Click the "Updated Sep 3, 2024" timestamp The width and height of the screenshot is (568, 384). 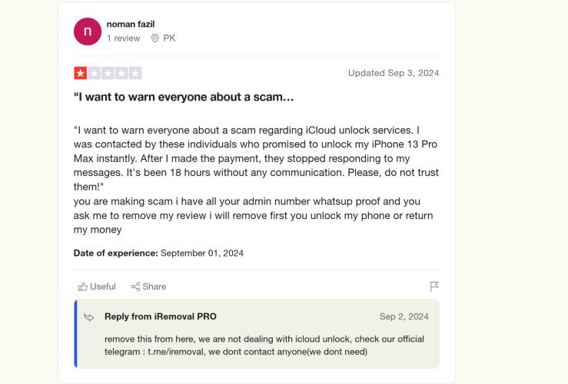click(x=394, y=73)
